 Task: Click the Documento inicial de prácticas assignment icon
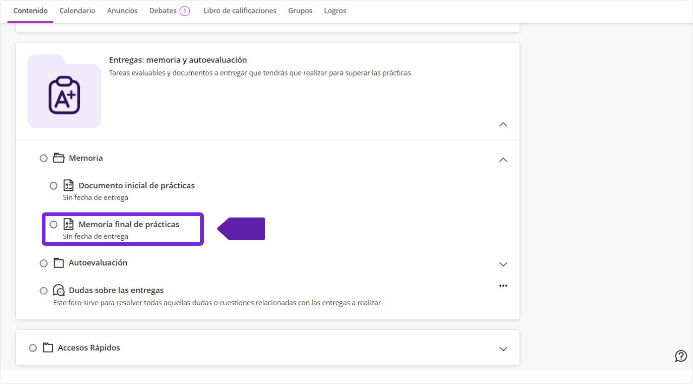(x=68, y=186)
